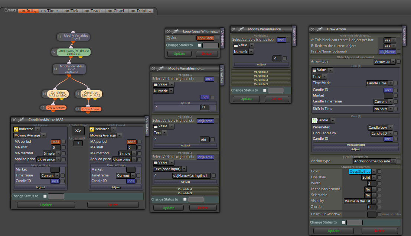411x236 pixels.
Task: Click the Cross width input field
Action: (x=78, y=143)
